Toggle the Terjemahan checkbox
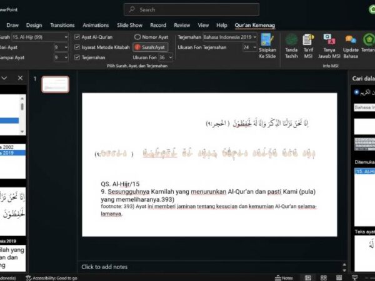375x281 pixels. pos(77,57)
